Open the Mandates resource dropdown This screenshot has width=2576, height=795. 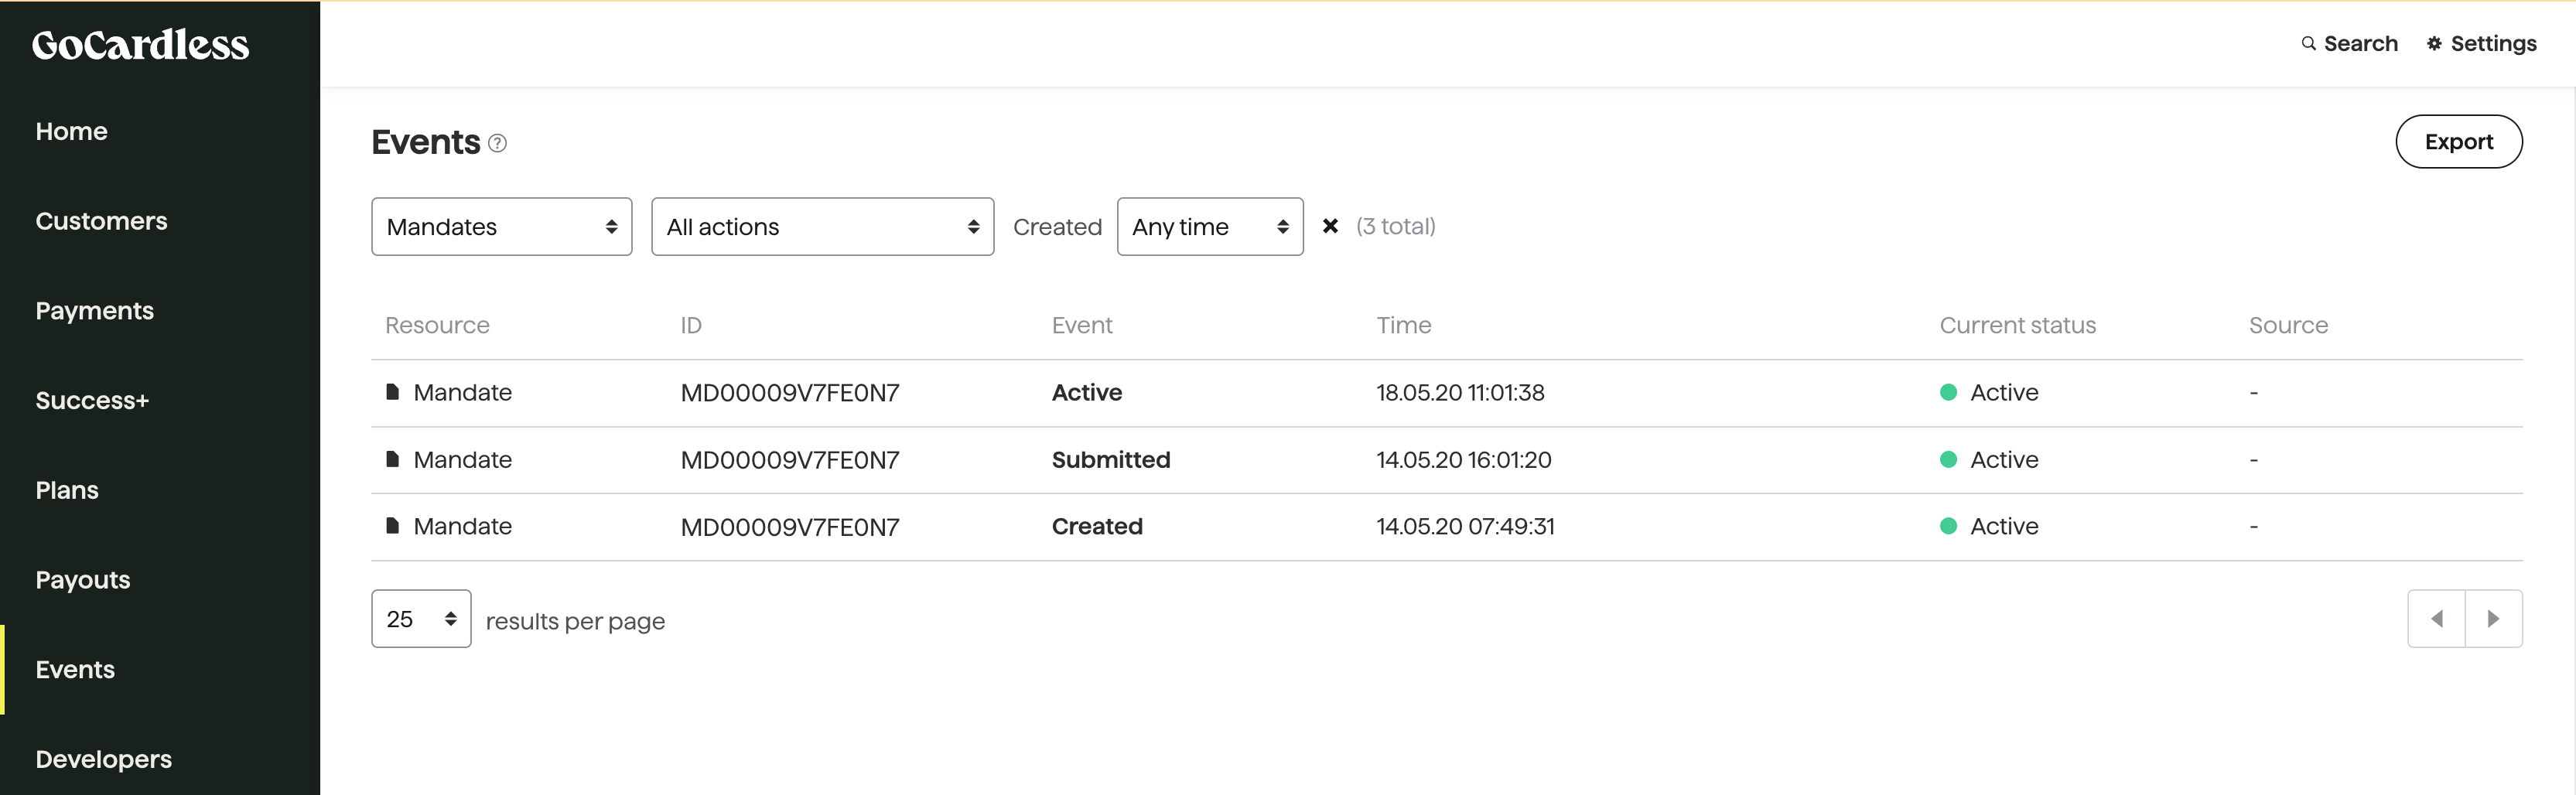point(501,227)
